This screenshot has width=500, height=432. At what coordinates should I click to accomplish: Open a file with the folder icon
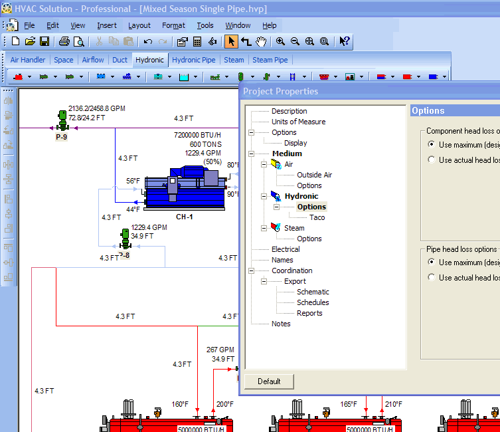[x=30, y=41]
